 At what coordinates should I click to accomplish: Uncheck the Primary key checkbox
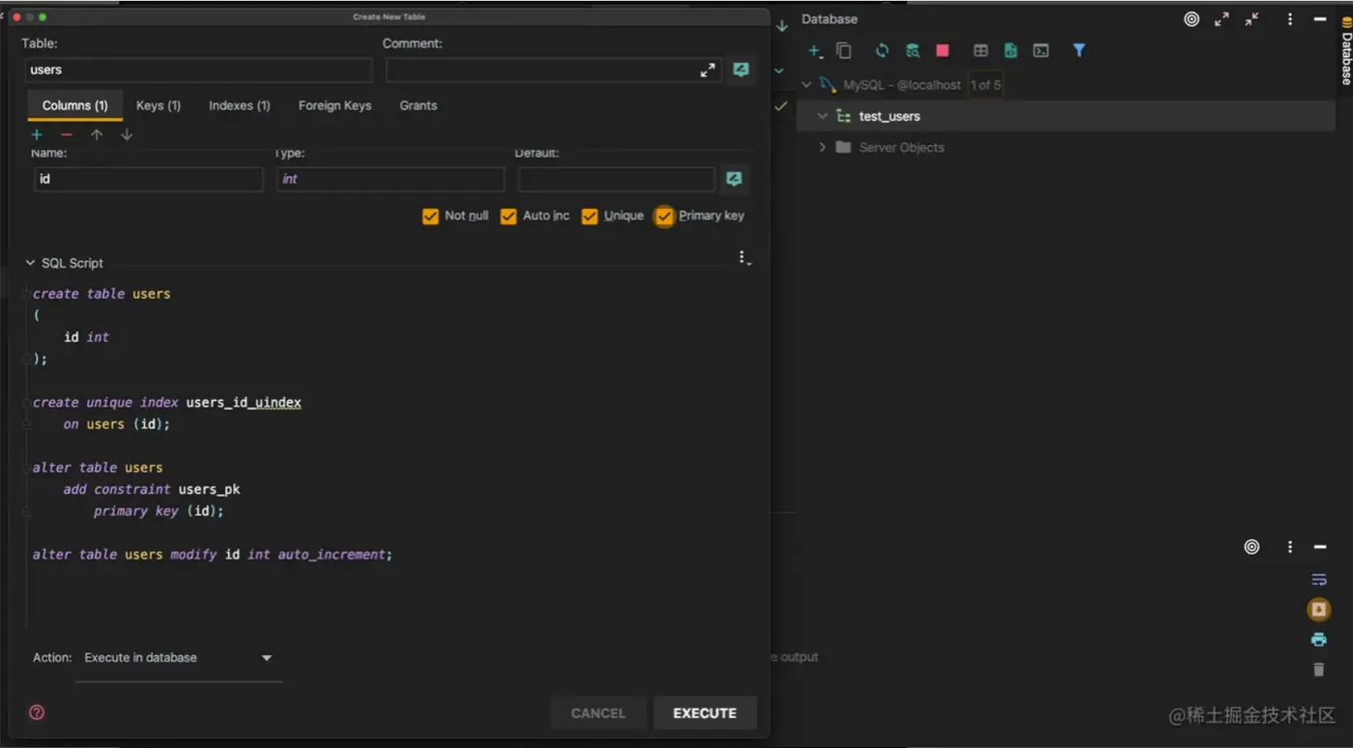[664, 216]
